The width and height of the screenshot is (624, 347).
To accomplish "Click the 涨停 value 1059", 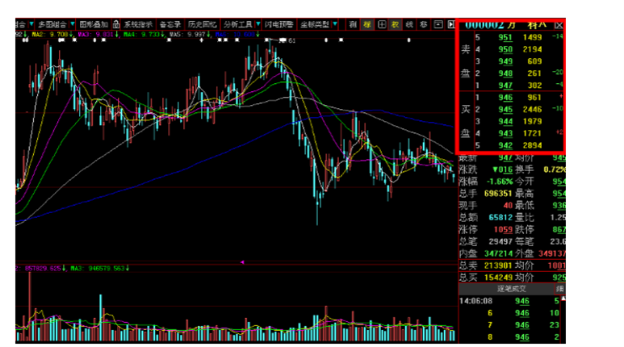I will coord(503,230).
